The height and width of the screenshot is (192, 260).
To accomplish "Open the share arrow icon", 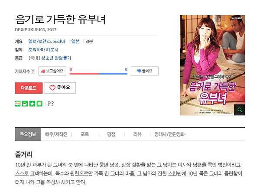I will pyautogui.click(x=51, y=104).
